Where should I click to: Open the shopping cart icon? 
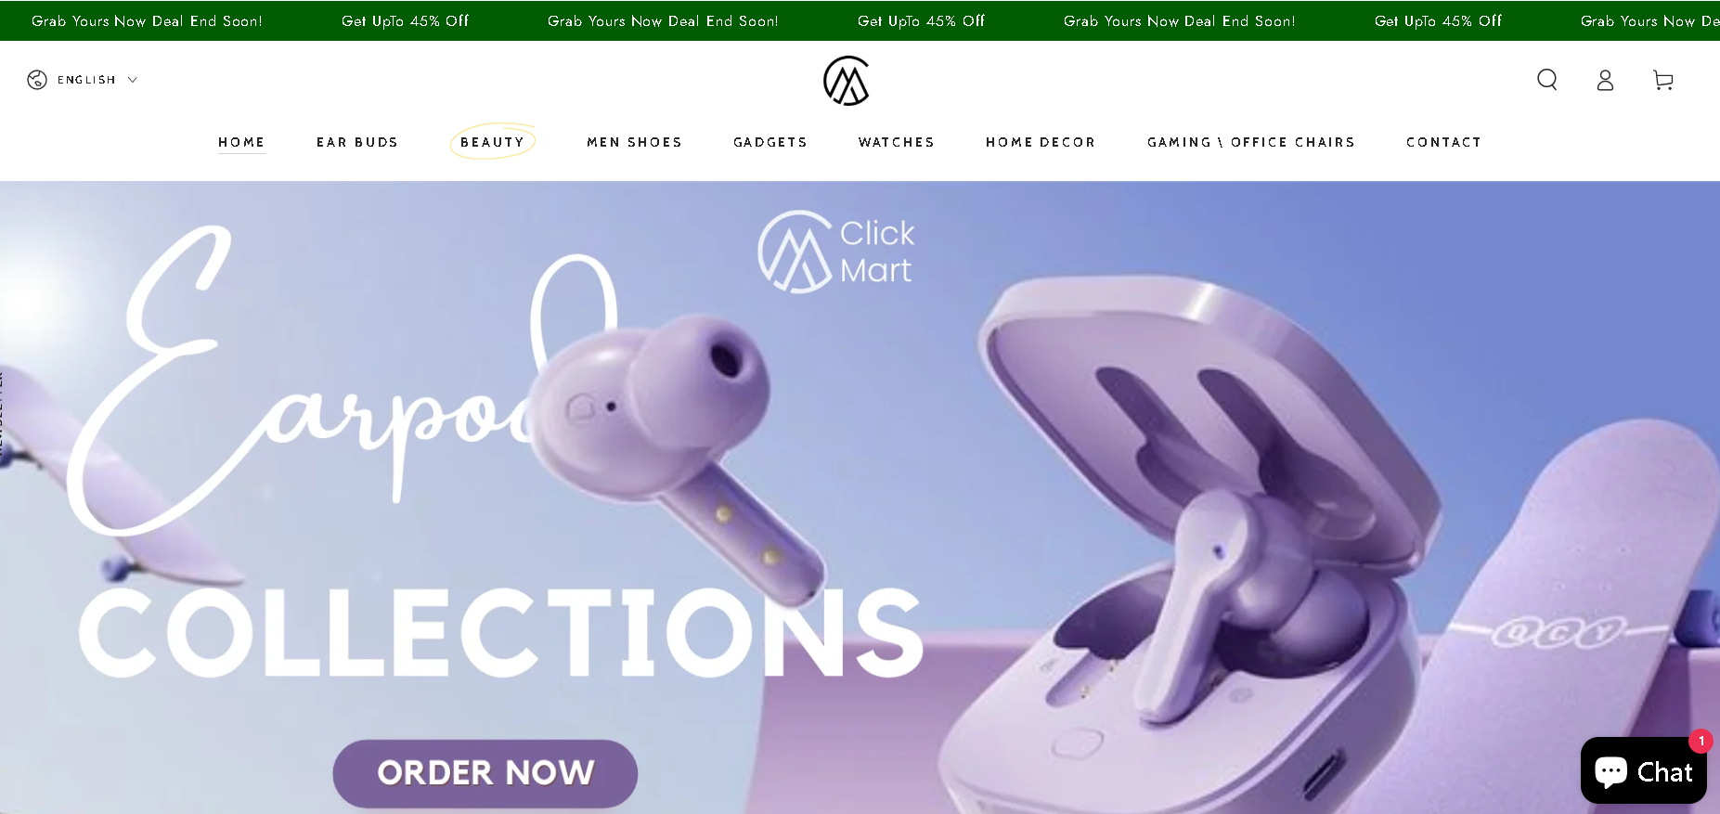click(x=1663, y=80)
